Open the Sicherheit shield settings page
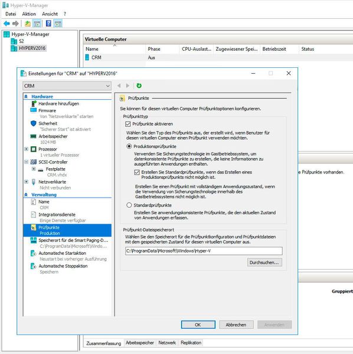353x354 pixels. tap(48, 123)
